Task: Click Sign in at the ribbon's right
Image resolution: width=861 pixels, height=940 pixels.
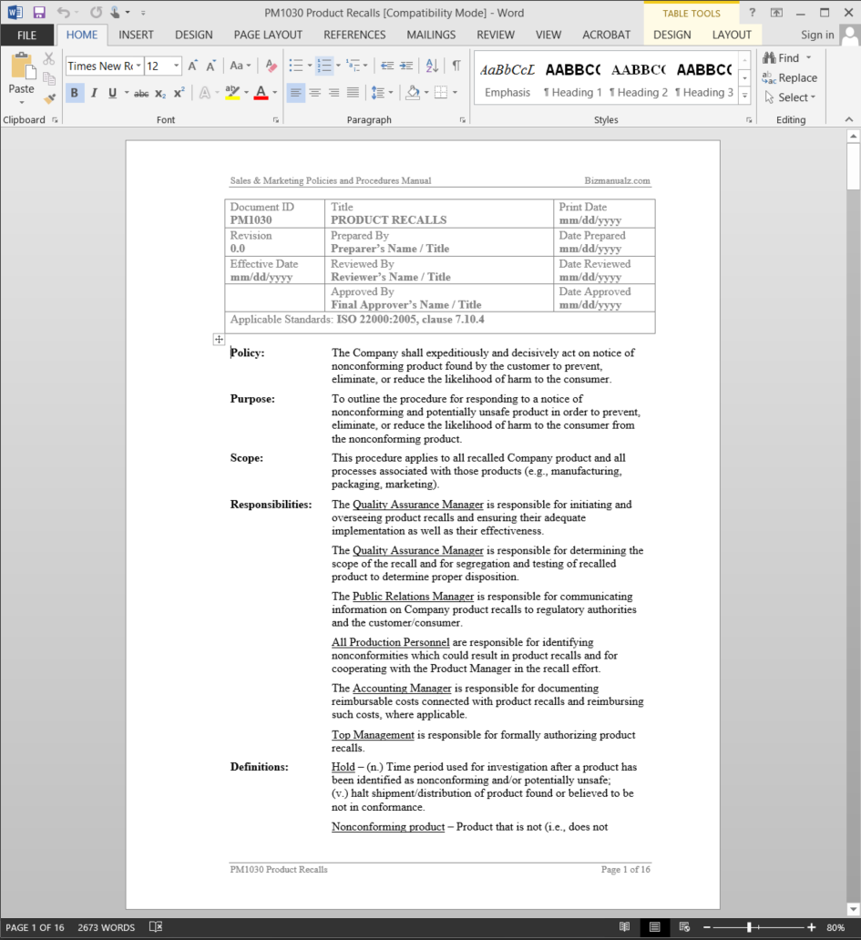Action: [817, 35]
